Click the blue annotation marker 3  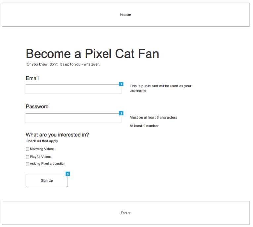point(68,174)
